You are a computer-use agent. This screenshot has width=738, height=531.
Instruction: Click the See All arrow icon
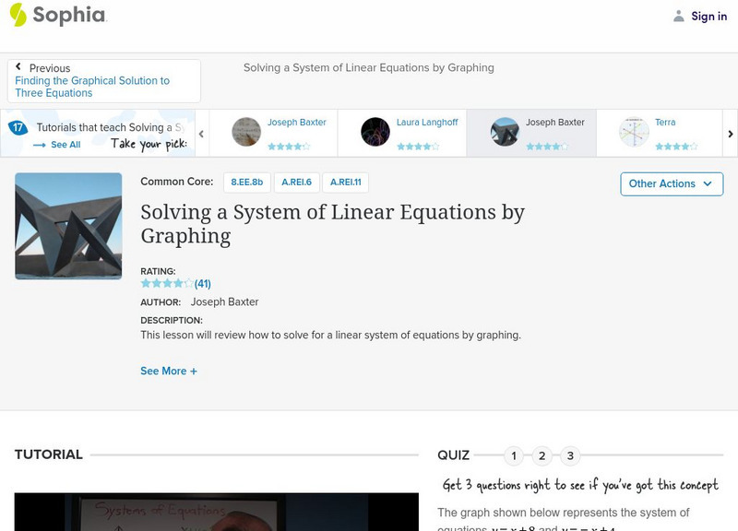tap(40, 146)
